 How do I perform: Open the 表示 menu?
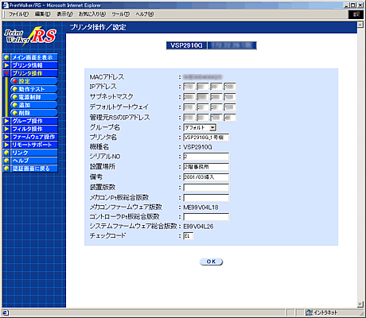tap(64, 14)
